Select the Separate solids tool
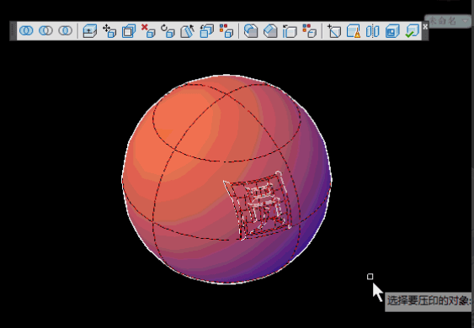Viewport: 474px width, 328px height. [373, 31]
